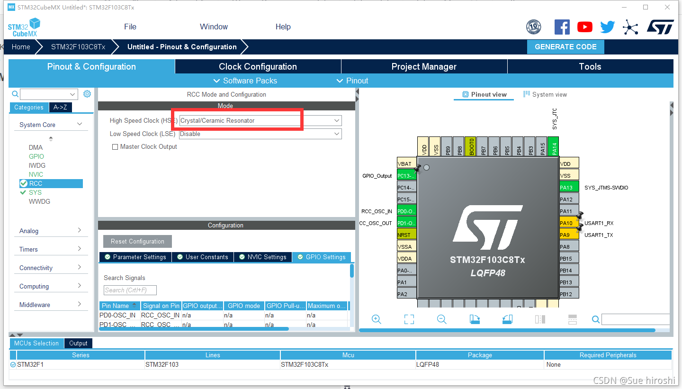
Task: Open the Parameter Settings tab
Action: coord(135,257)
